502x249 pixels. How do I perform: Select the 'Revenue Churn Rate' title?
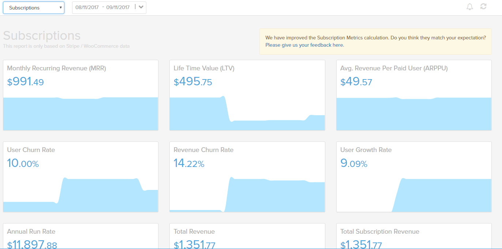(203, 150)
